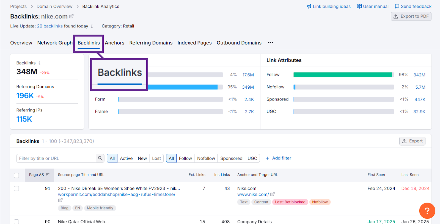440x224 pixels.
Task: Click the Export button in Backlinks table
Action: pos(412,141)
